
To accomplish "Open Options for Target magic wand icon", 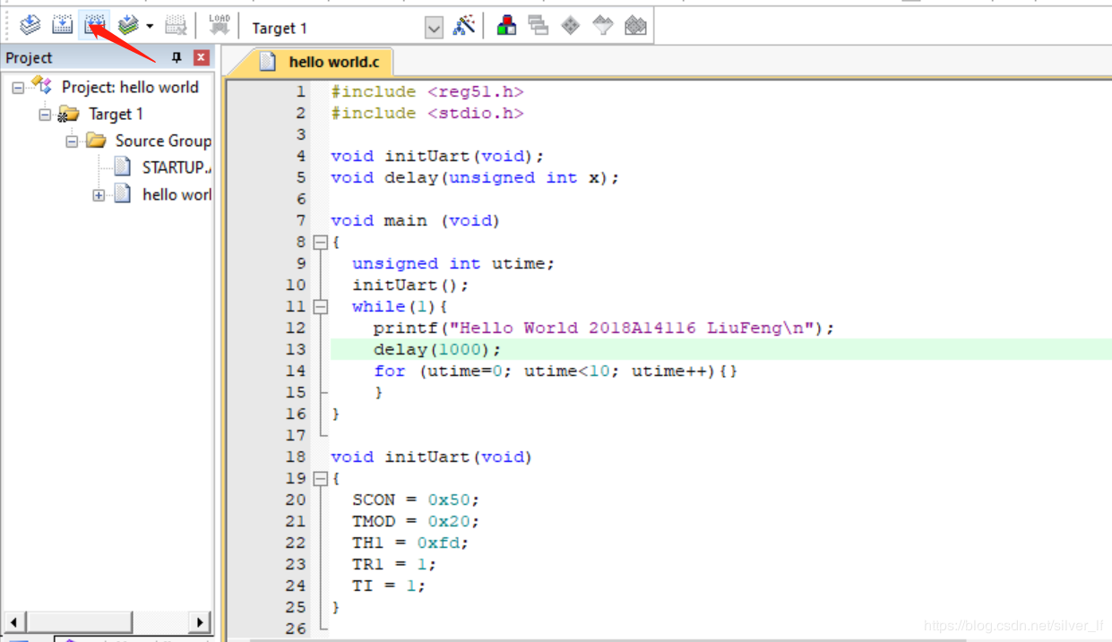I will pos(464,25).
